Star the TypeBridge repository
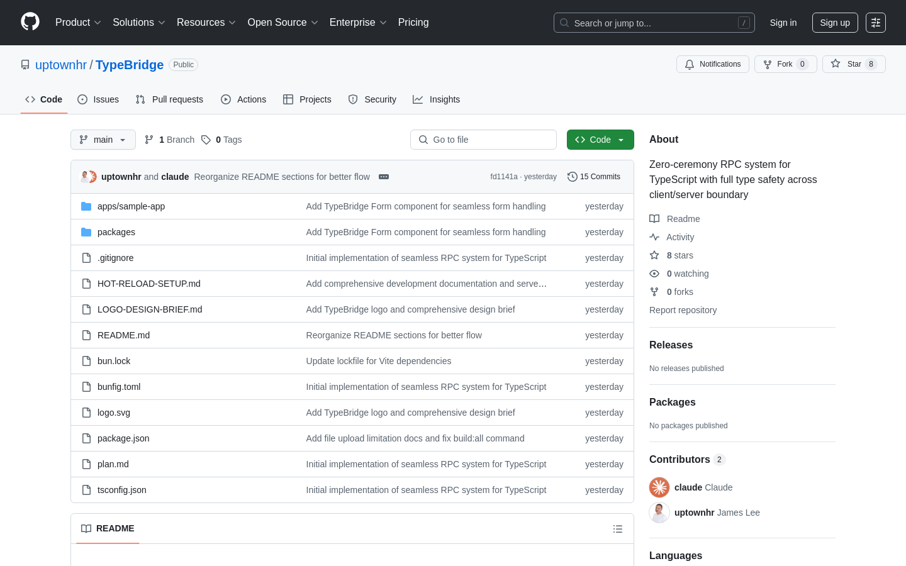This screenshot has height=566, width=906. coord(854,64)
